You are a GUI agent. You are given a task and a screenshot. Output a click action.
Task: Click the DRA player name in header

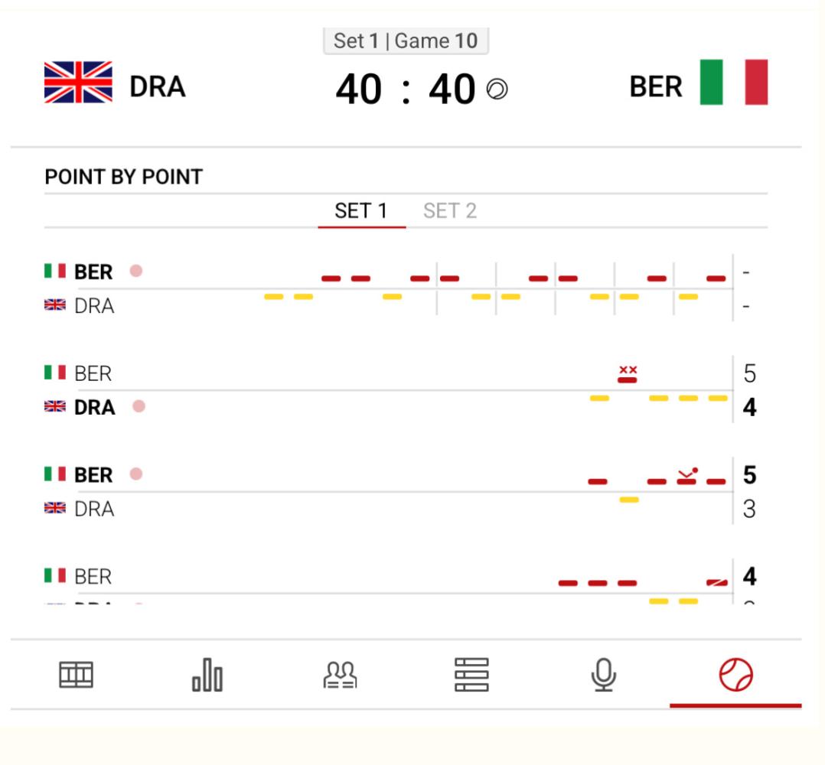[x=158, y=86]
